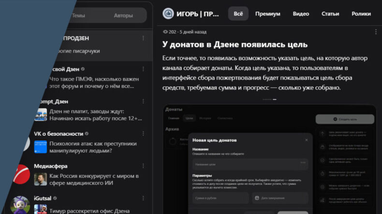Open the three-dot menu beside ompt_Дзен
382x214 pixels.
coord(143,101)
